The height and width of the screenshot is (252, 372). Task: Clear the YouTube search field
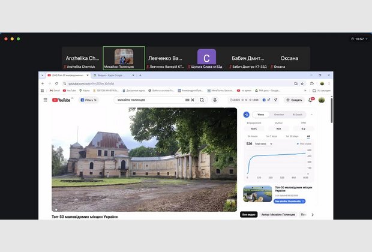point(193,100)
